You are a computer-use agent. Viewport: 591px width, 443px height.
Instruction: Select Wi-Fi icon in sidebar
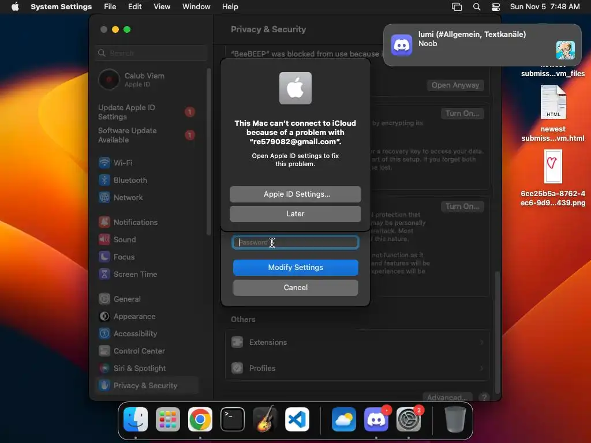[104, 163]
